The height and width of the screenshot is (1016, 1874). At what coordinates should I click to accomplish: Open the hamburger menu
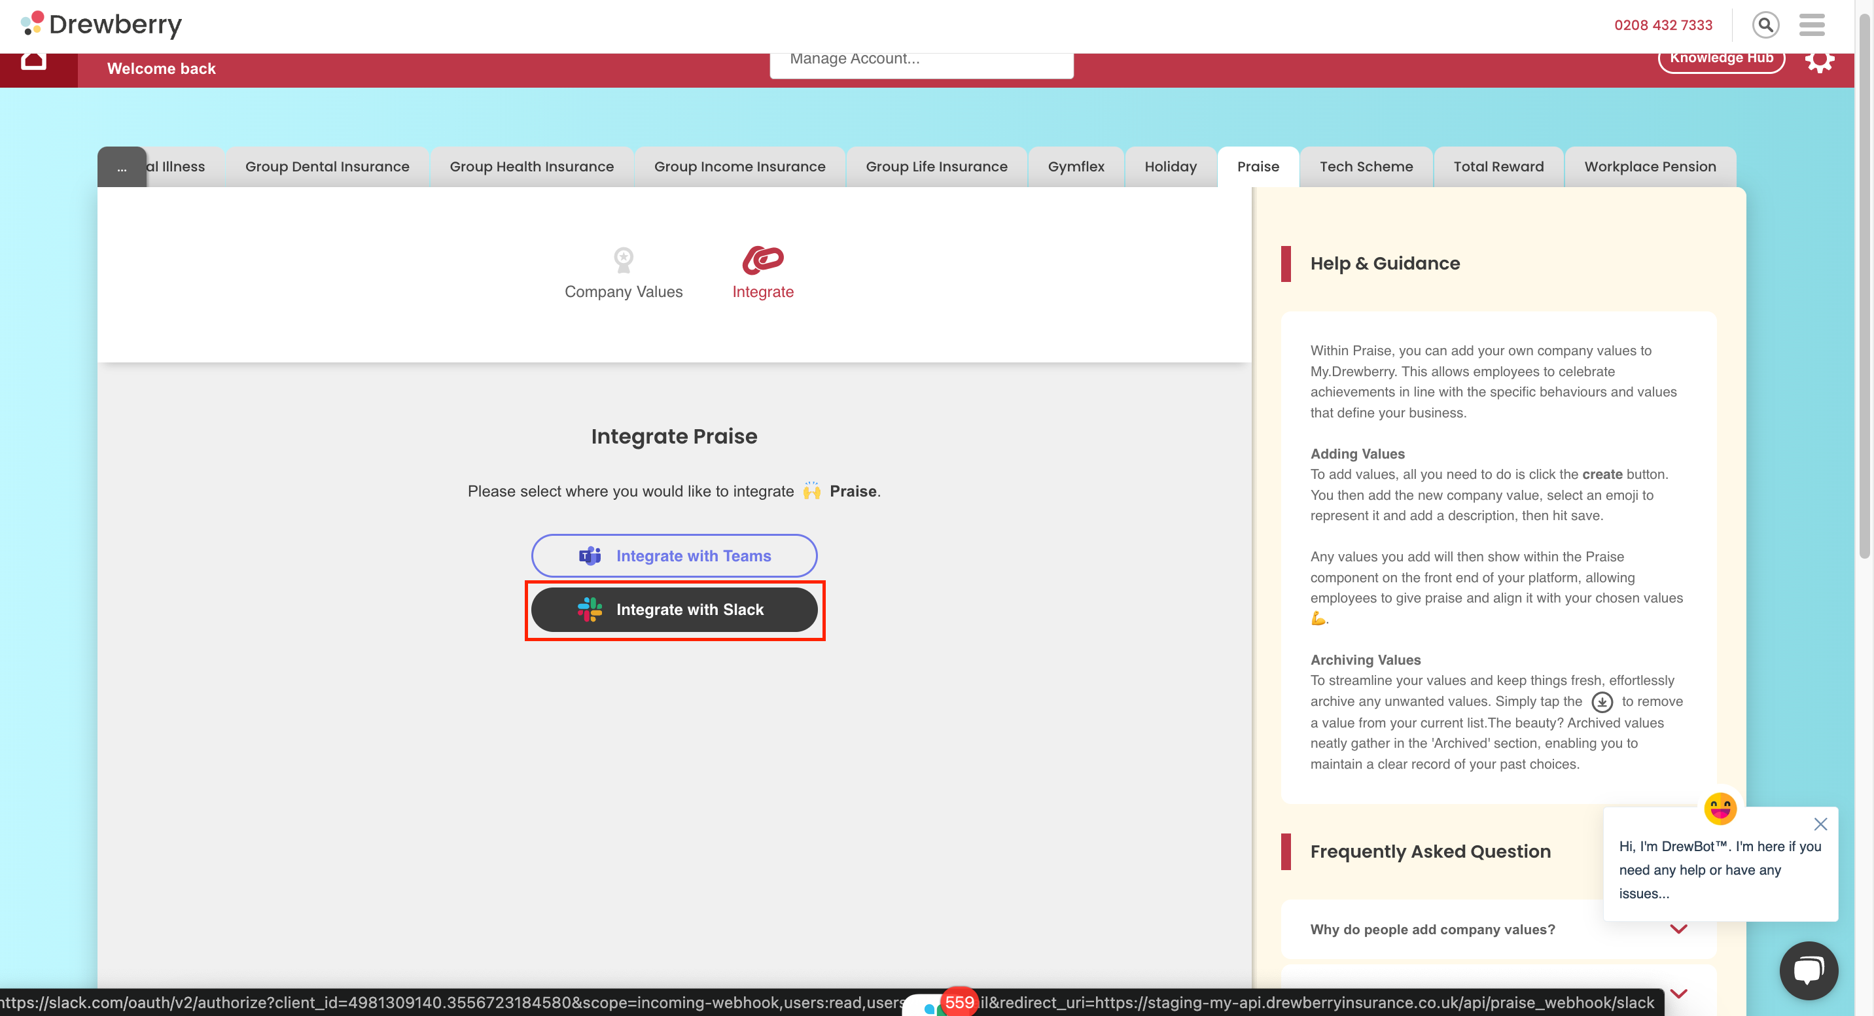point(1811,25)
